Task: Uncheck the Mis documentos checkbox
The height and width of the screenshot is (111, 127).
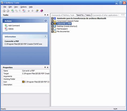Action: point(53,31)
